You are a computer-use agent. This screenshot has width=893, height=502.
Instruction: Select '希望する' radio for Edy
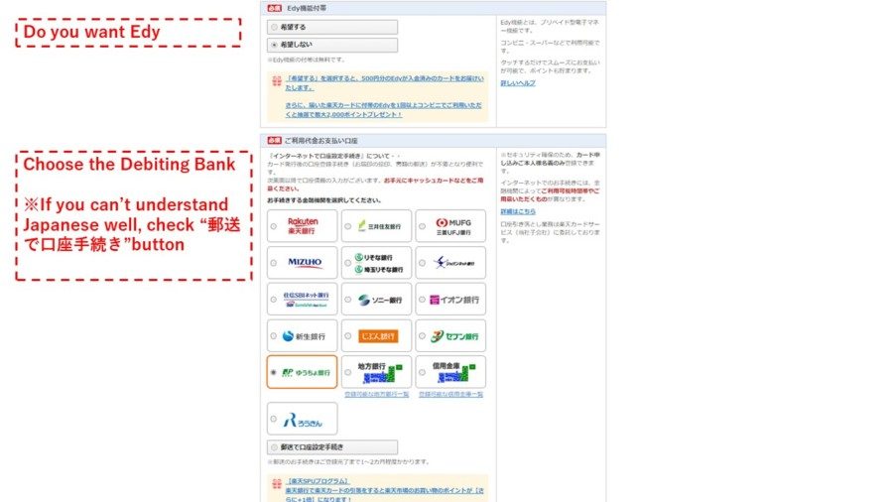click(x=274, y=27)
